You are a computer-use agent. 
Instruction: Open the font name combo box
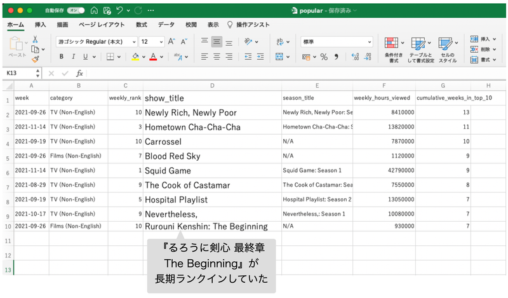pyautogui.click(x=97, y=41)
